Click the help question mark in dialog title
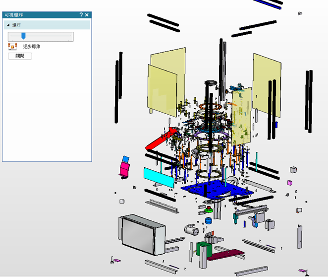Screen dimensions: 328x277 click(81, 15)
